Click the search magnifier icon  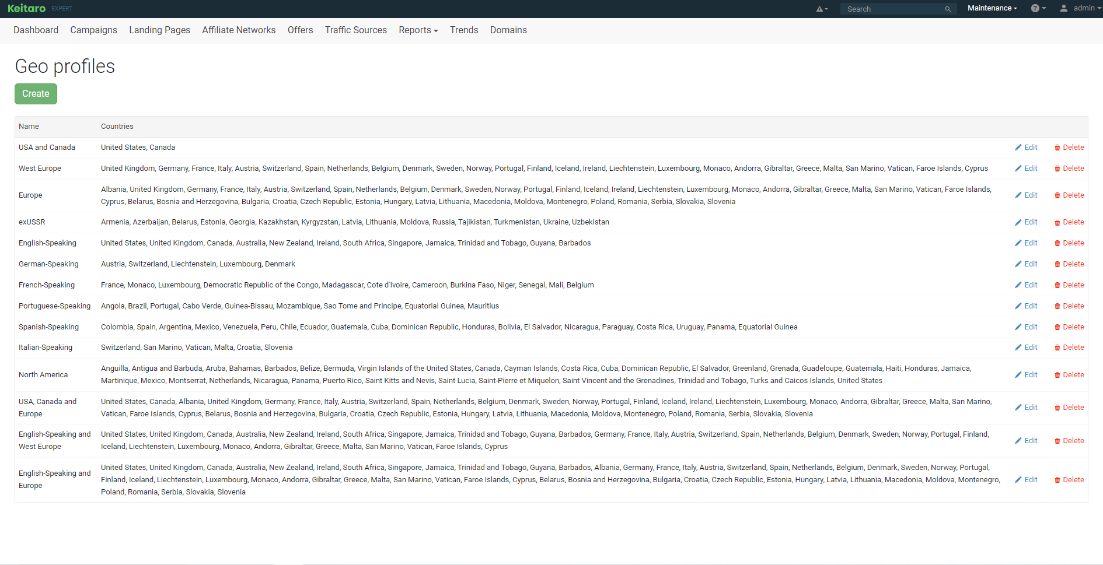[x=948, y=9]
